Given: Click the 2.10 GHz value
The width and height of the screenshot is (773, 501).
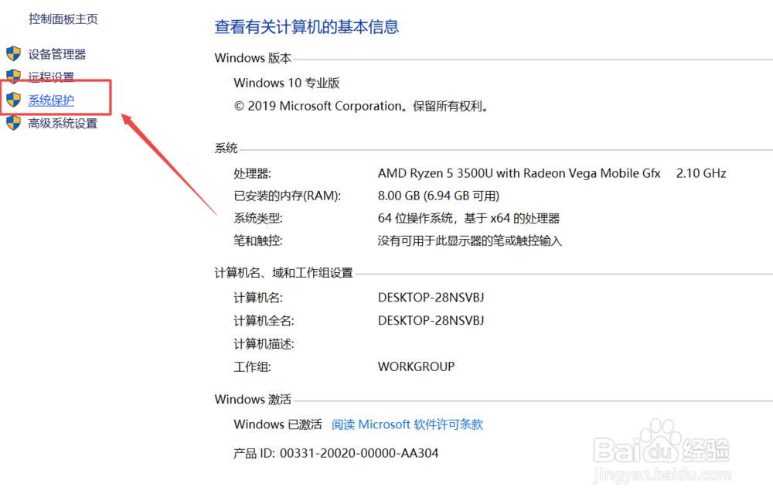Looking at the screenshot, I should [x=701, y=174].
